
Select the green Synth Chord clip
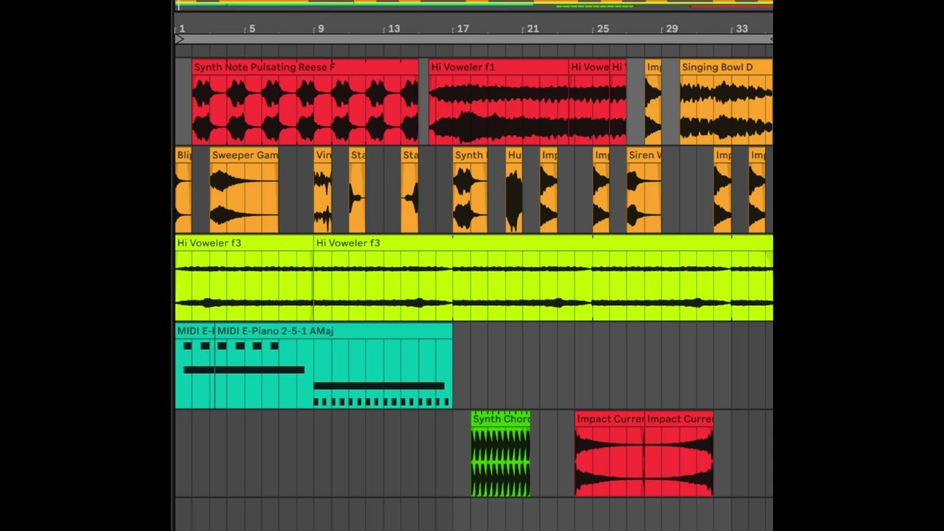(501, 454)
